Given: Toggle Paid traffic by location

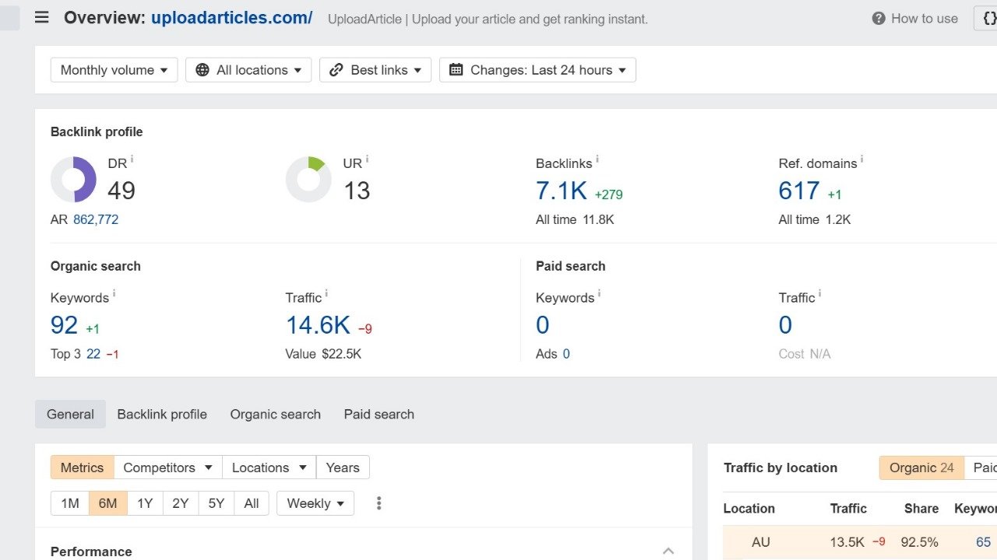Looking at the screenshot, I should click(x=981, y=467).
